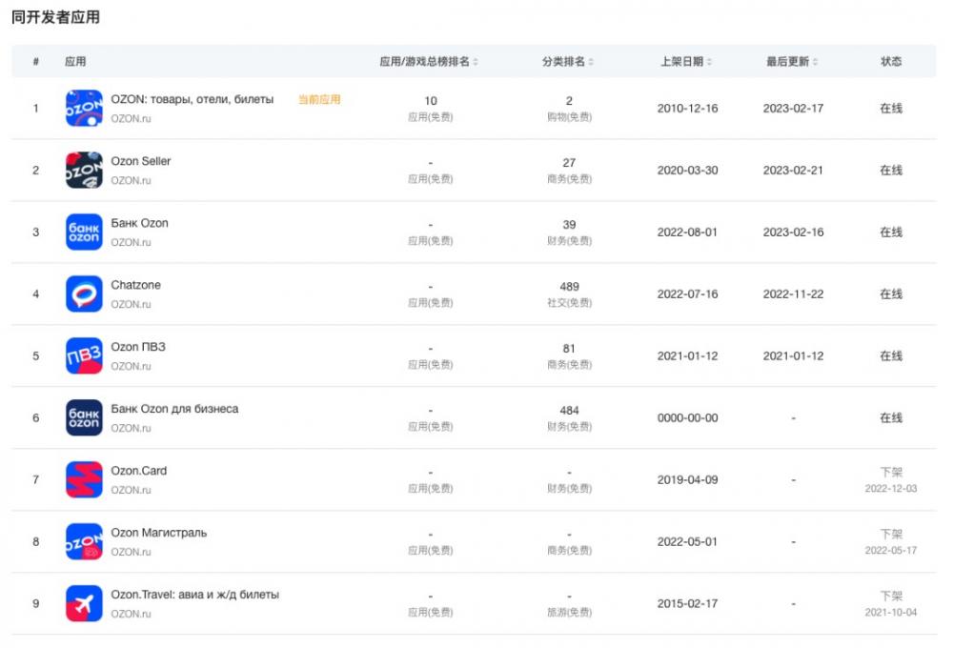Click the # column header

click(36, 61)
